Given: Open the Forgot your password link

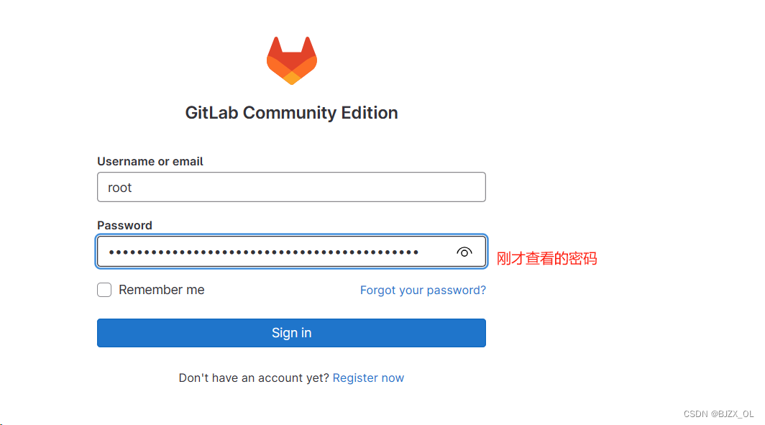Looking at the screenshot, I should tap(423, 291).
